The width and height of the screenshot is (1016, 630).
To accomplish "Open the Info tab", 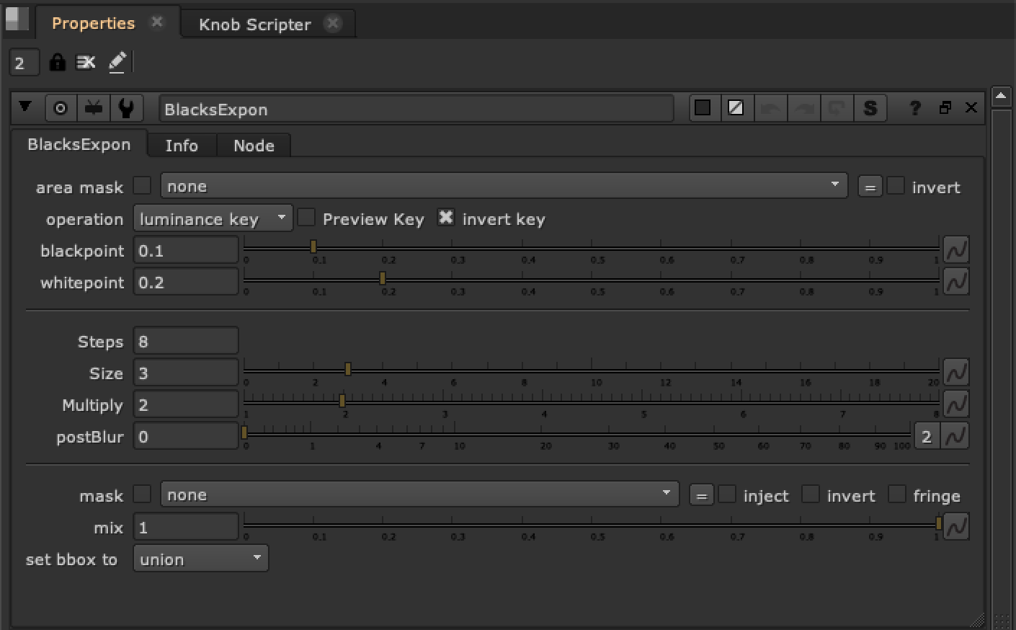I will click(182, 146).
